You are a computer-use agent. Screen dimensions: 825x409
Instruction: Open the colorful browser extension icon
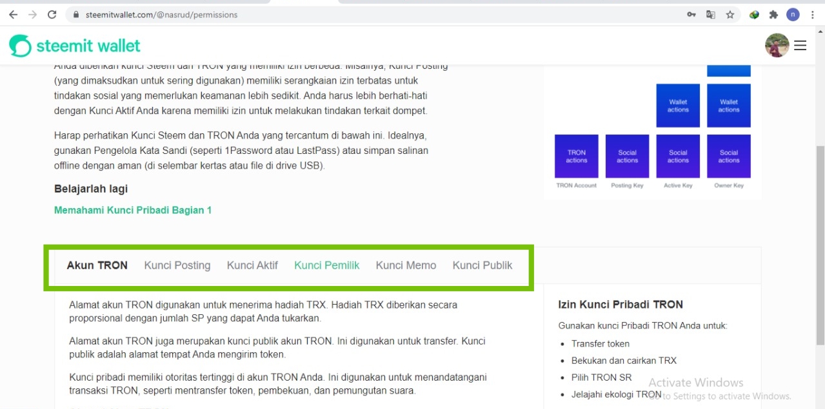(754, 15)
